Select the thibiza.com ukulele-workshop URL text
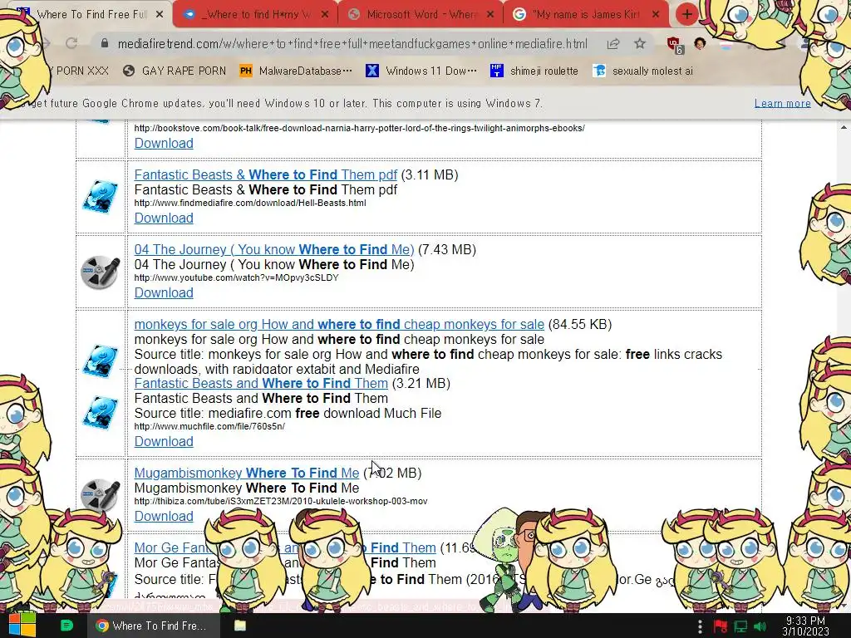851x638 pixels. pos(281,501)
